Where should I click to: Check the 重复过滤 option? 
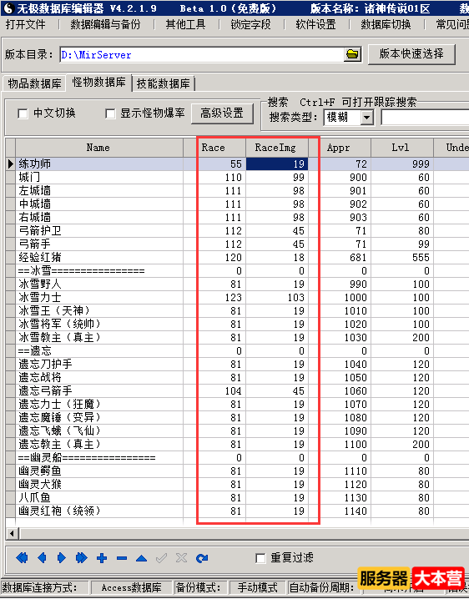click(260, 558)
